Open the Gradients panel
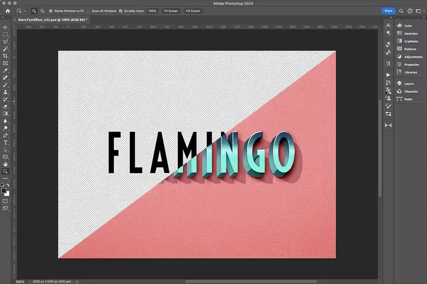Screen dimensions: 427x284 410,41
